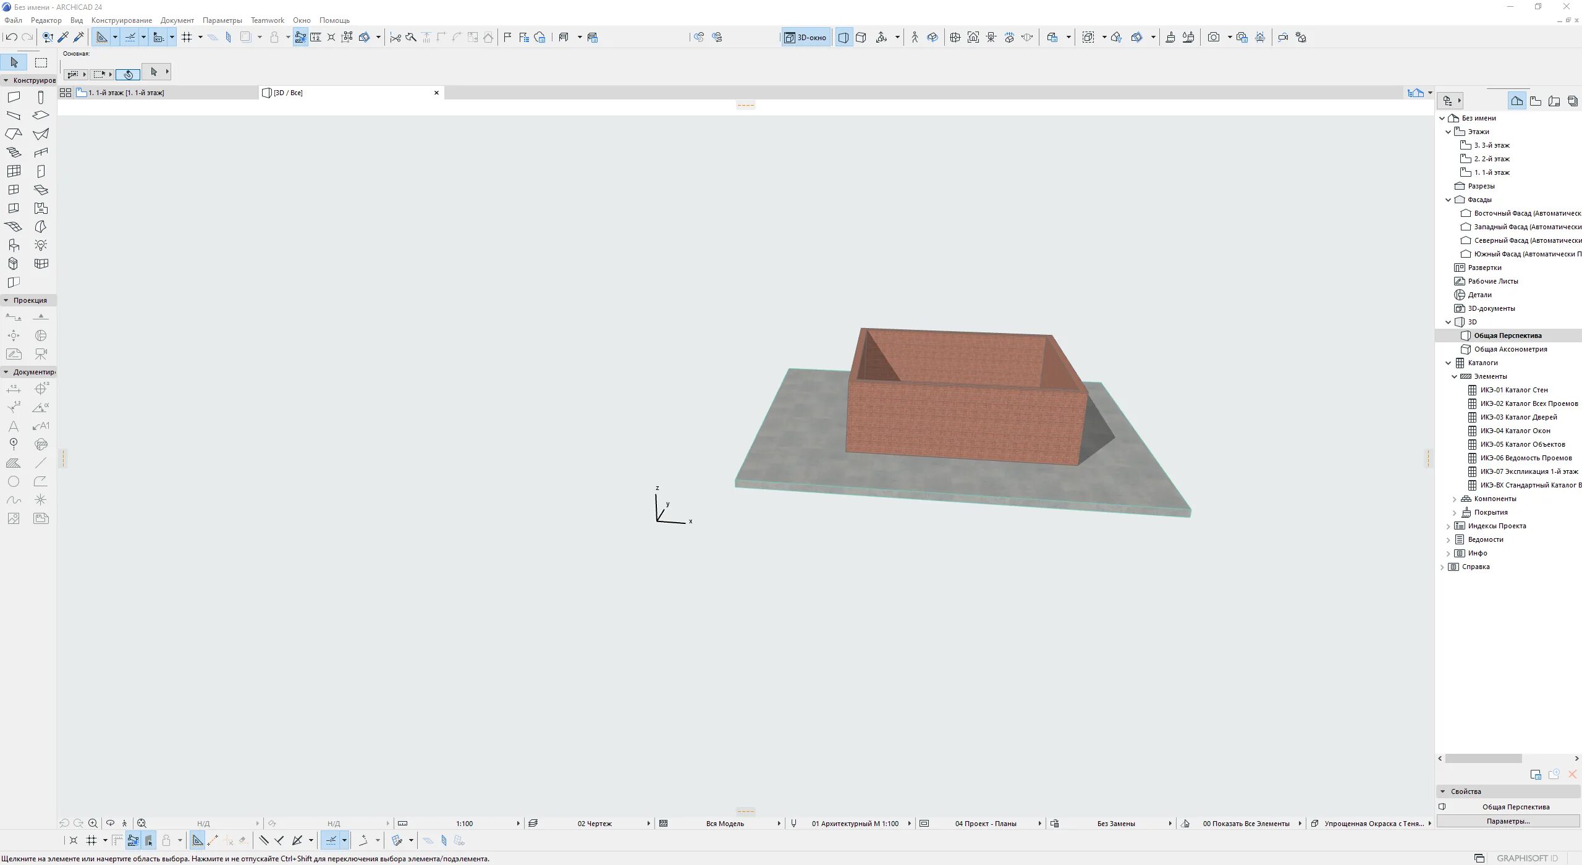
Task: Click the GRAPHISOFT ID link
Action: pyautogui.click(x=1526, y=858)
